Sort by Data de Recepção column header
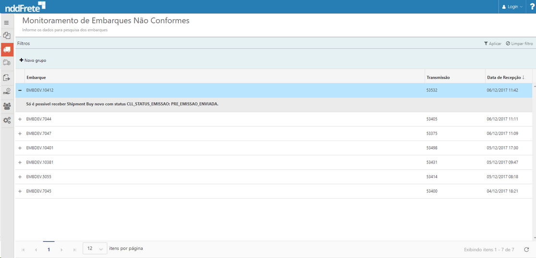The height and width of the screenshot is (258, 536). coord(505,77)
